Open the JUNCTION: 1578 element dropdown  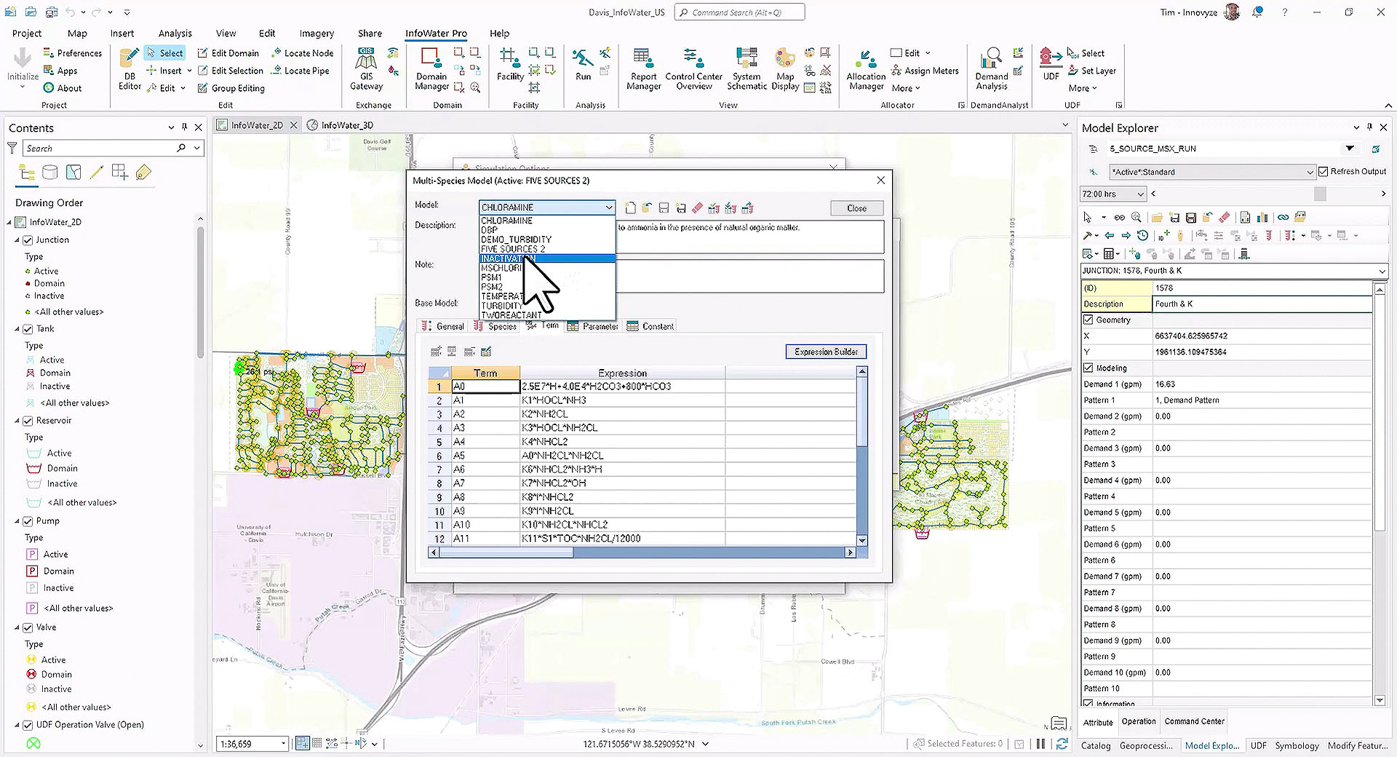1382,271
